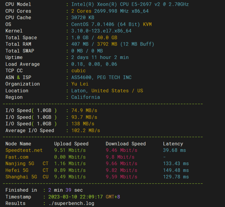Image resolution: width=225 pixels, height=207 pixels.
Task: Select the Yu Lei organization name
Action: (x=80, y=84)
